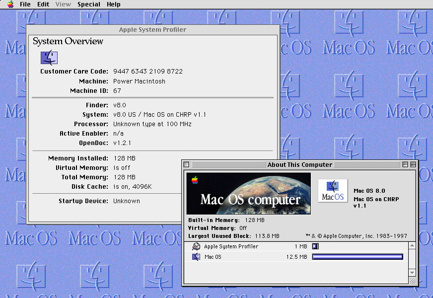Select the Apple System Profiler row label

click(x=231, y=246)
